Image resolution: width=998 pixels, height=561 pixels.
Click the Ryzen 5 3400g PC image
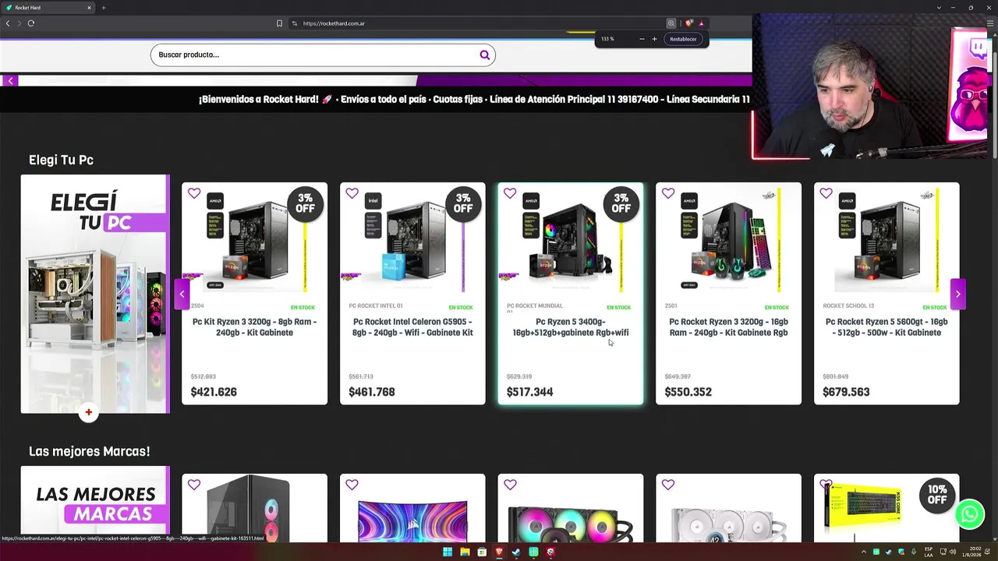(x=571, y=240)
